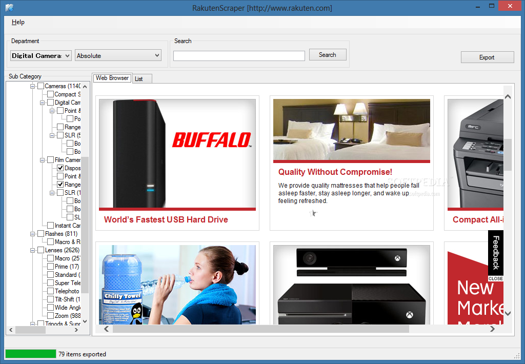
Task: Open the Digital Camera department dropdown
Action: [x=41, y=55]
